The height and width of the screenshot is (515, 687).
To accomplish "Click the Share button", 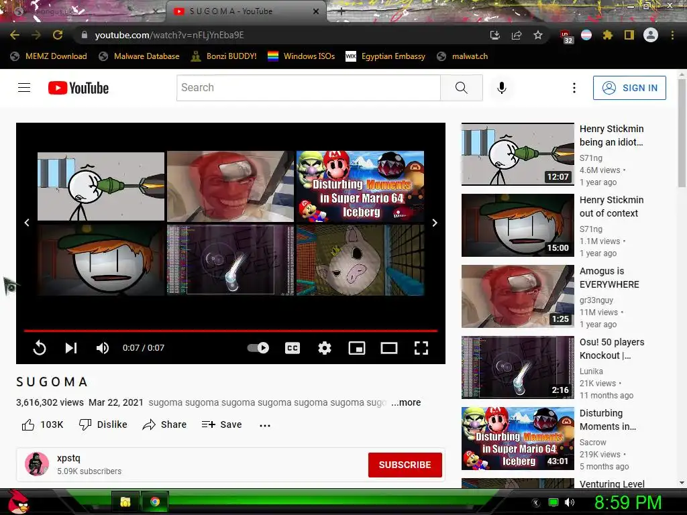I will (x=164, y=424).
